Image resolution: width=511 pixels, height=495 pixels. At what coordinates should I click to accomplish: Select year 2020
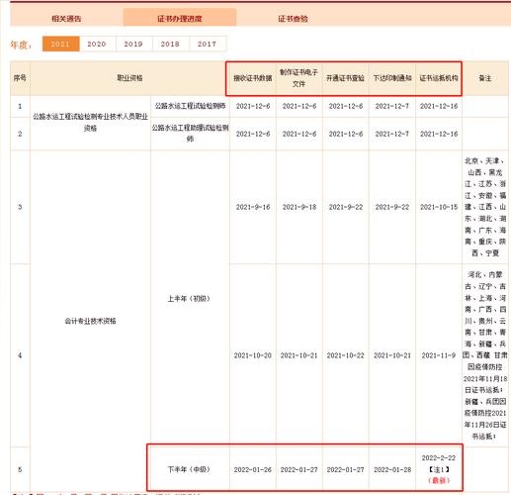[x=97, y=44]
